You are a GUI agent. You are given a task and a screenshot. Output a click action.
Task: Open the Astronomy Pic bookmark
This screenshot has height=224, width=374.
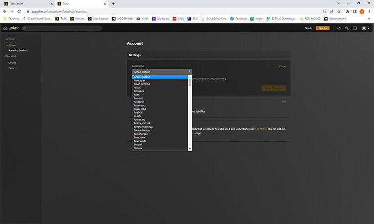[x=336, y=18]
